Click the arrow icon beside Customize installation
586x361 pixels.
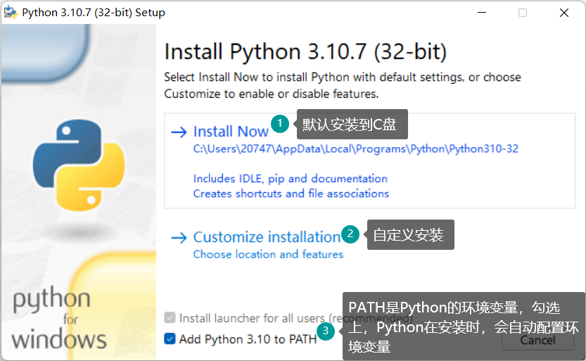point(179,238)
